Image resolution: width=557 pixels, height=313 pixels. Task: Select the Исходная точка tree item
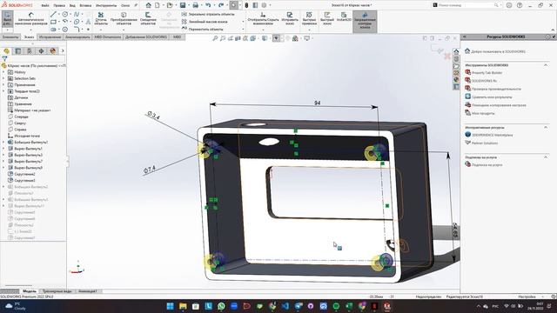point(27,136)
